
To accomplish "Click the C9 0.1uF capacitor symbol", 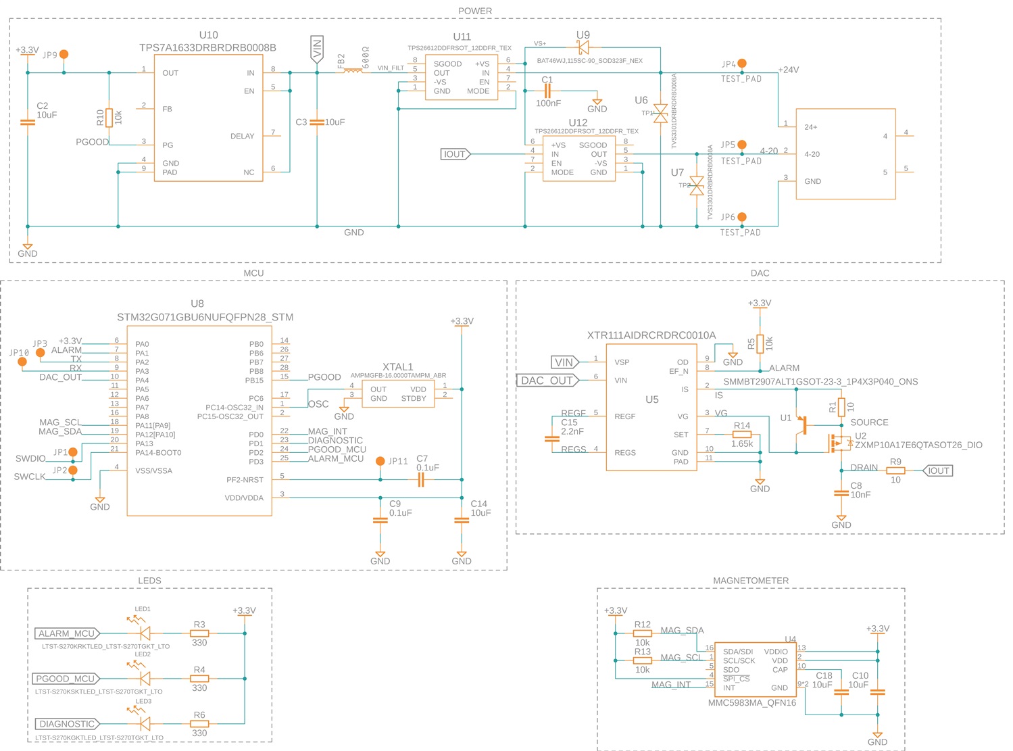I will [x=380, y=520].
